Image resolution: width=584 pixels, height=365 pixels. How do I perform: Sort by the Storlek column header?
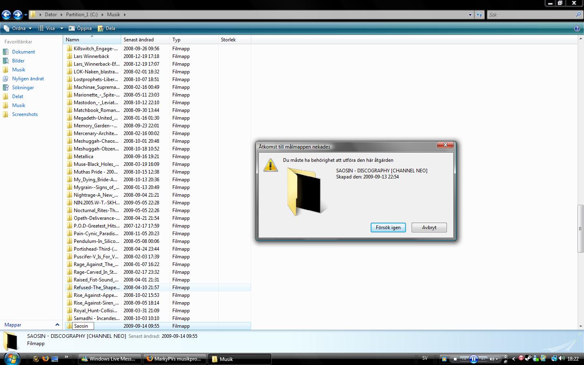tap(234, 40)
